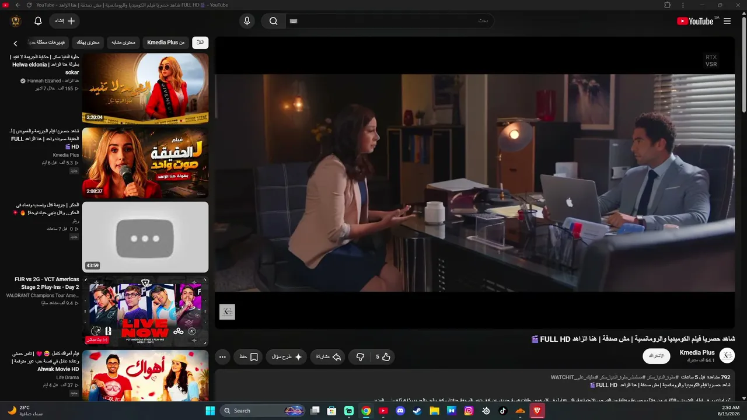Open the create (إنشاء) plus button
Image resolution: width=747 pixels, height=420 pixels.
(x=65, y=21)
